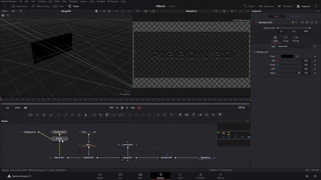Image resolution: width=321 pixels, height=180 pixels.
Task: Click the current time field 370.0
Action: (241, 107)
